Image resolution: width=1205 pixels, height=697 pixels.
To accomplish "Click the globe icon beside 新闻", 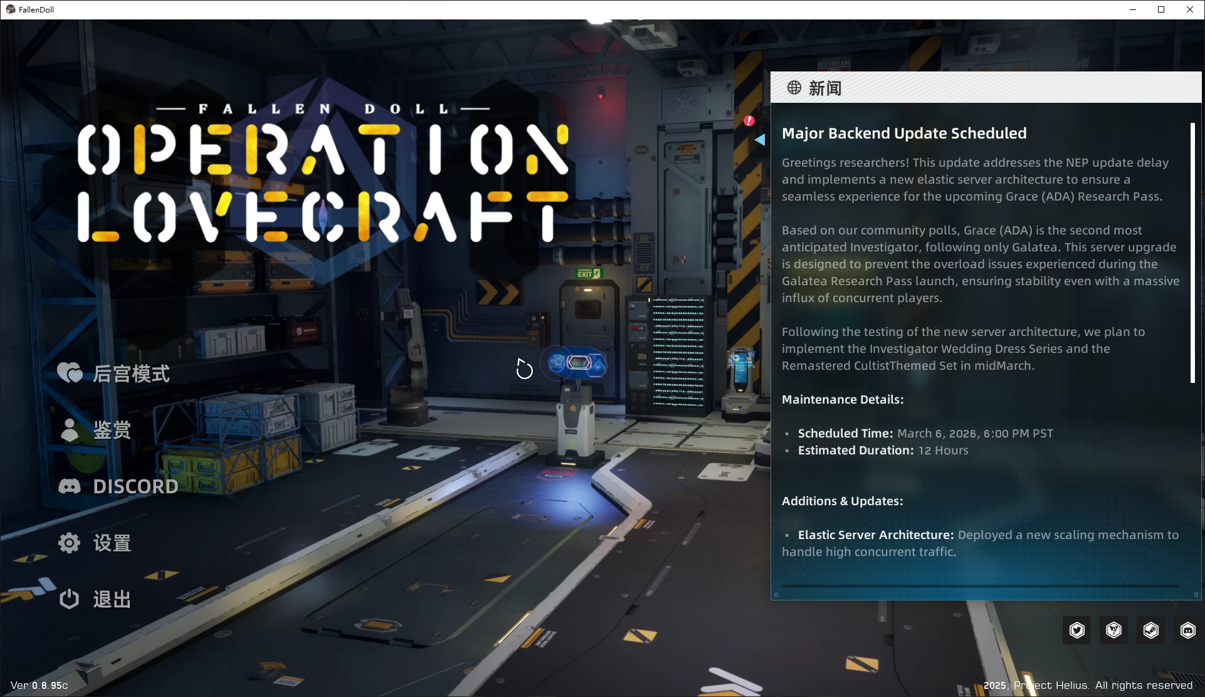I will pos(794,88).
